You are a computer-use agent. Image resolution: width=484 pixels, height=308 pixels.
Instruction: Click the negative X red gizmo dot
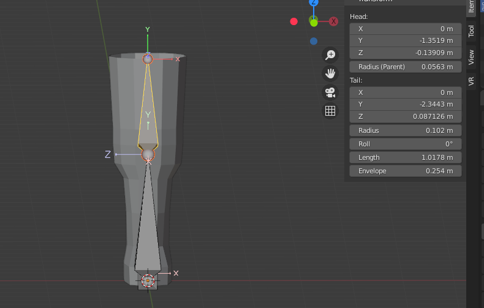click(x=294, y=21)
